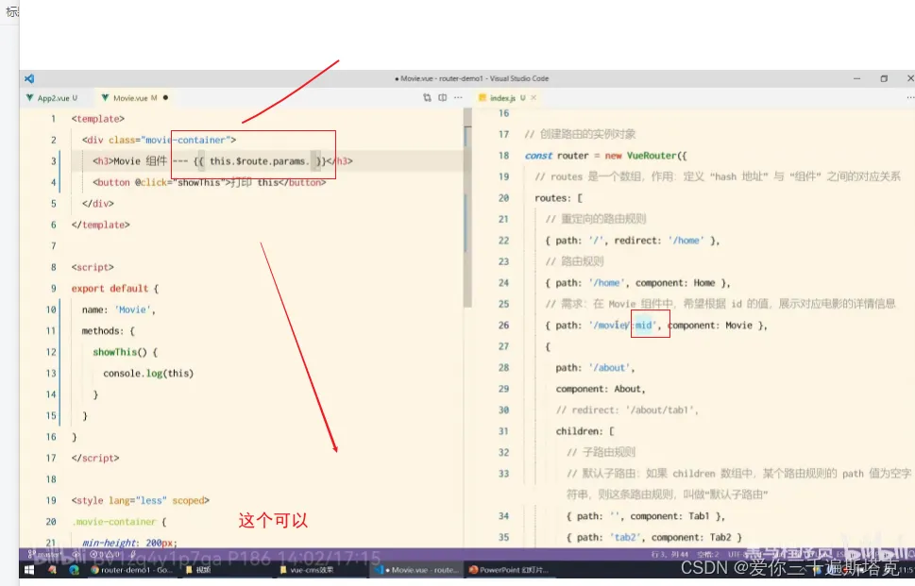
Task: Open the Movie.vue VS Code taskbar item
Action: [416, 570]
